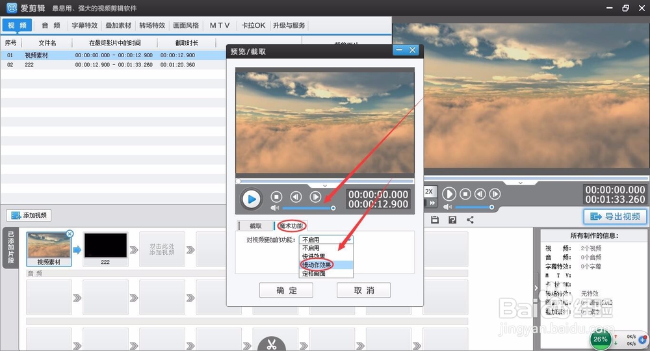This screenshot has width=650, height=351.
Task: Mute the speaker in the dialog player
Action: [x=274, y=207]
